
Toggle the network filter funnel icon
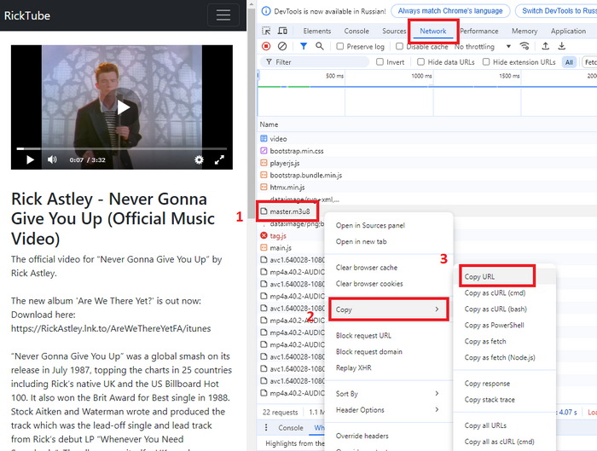tap(304, 46)
